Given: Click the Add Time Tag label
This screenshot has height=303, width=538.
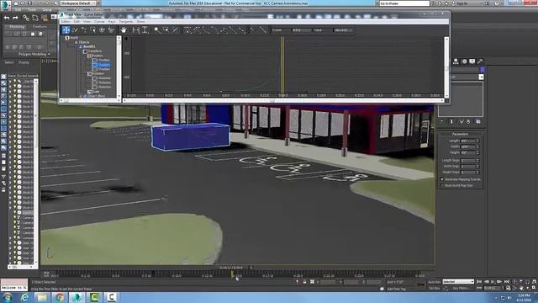Looking at the screenshot, I should (396, 289).
